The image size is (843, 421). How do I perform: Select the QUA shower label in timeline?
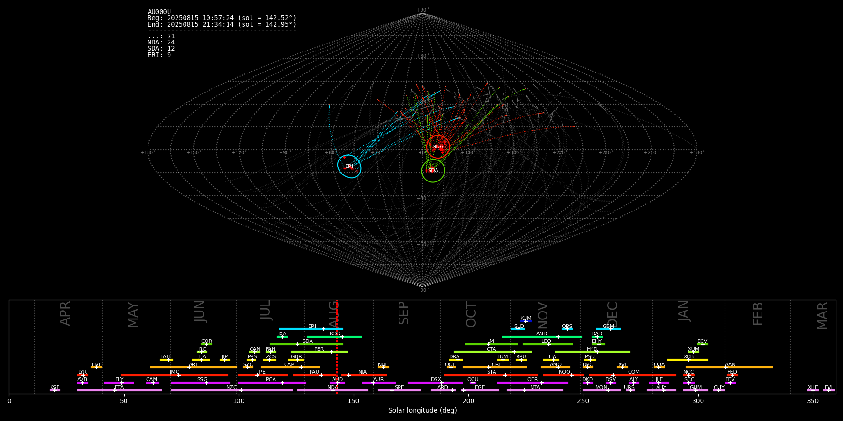pyautogui.click(x=659, y=365)
